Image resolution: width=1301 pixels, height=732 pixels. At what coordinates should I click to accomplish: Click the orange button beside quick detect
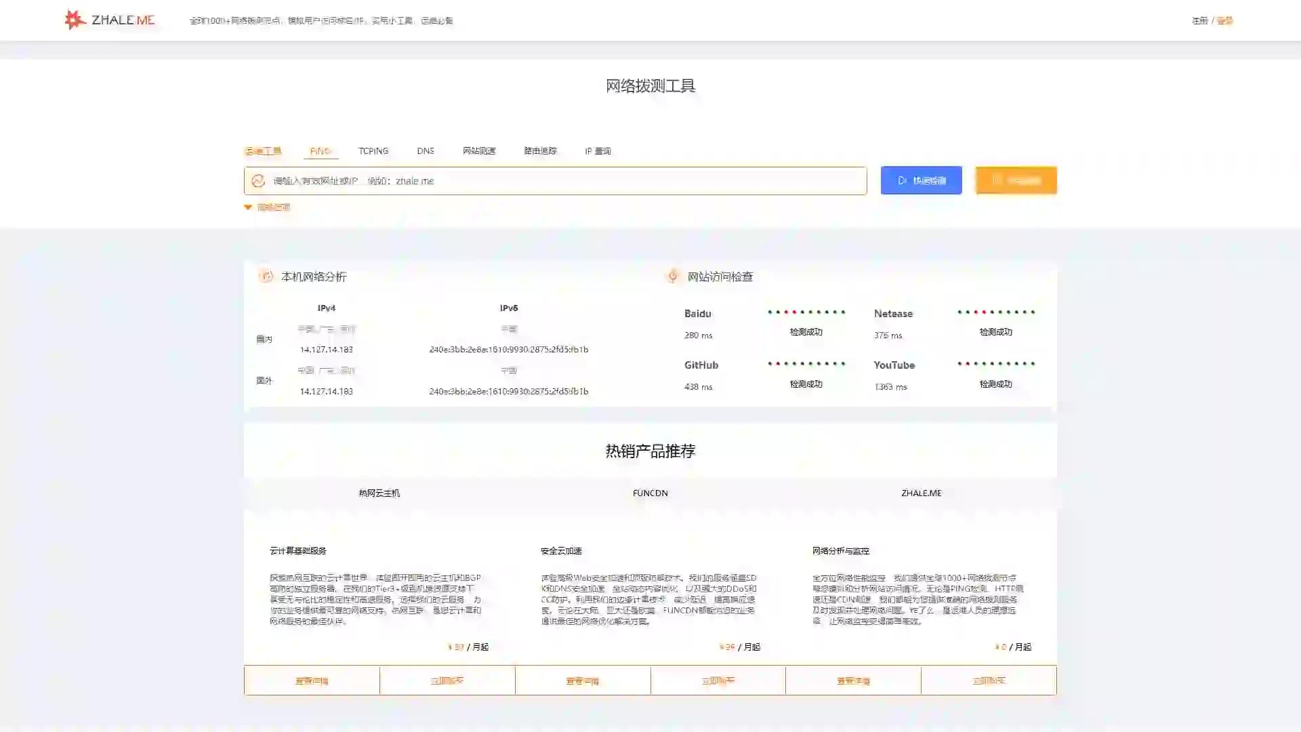[x=1016, y=180]
